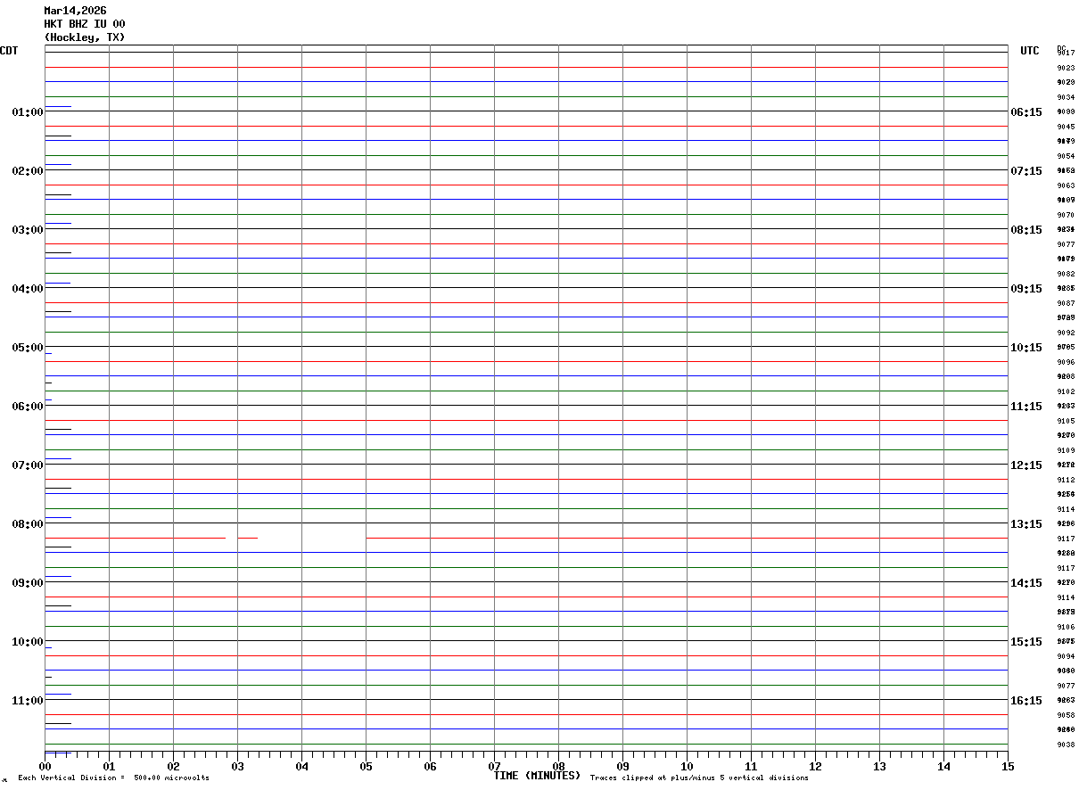Click the '03' minute axis label
The width and height of the screenshot is (1079, 790).
click(237, 766)
